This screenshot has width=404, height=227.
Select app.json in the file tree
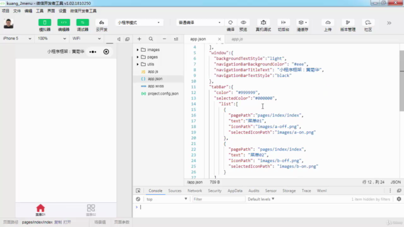tap(158, 79)
